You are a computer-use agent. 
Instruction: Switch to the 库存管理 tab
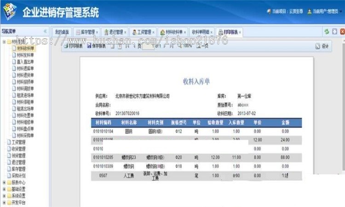coord(87,32)
